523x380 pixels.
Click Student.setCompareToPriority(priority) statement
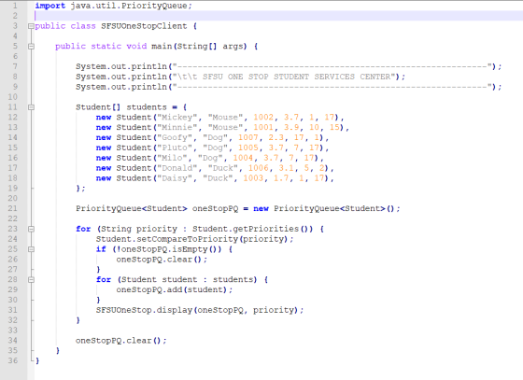pyautogui.click(x=195, y=239)
